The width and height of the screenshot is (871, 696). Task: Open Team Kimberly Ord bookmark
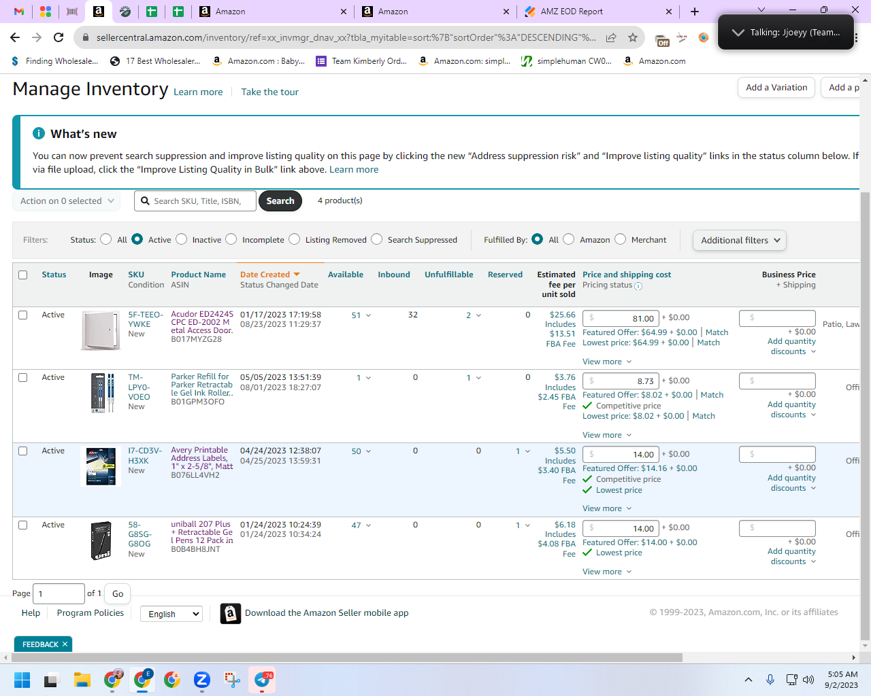pyautogui.click(x=361, y=61)
